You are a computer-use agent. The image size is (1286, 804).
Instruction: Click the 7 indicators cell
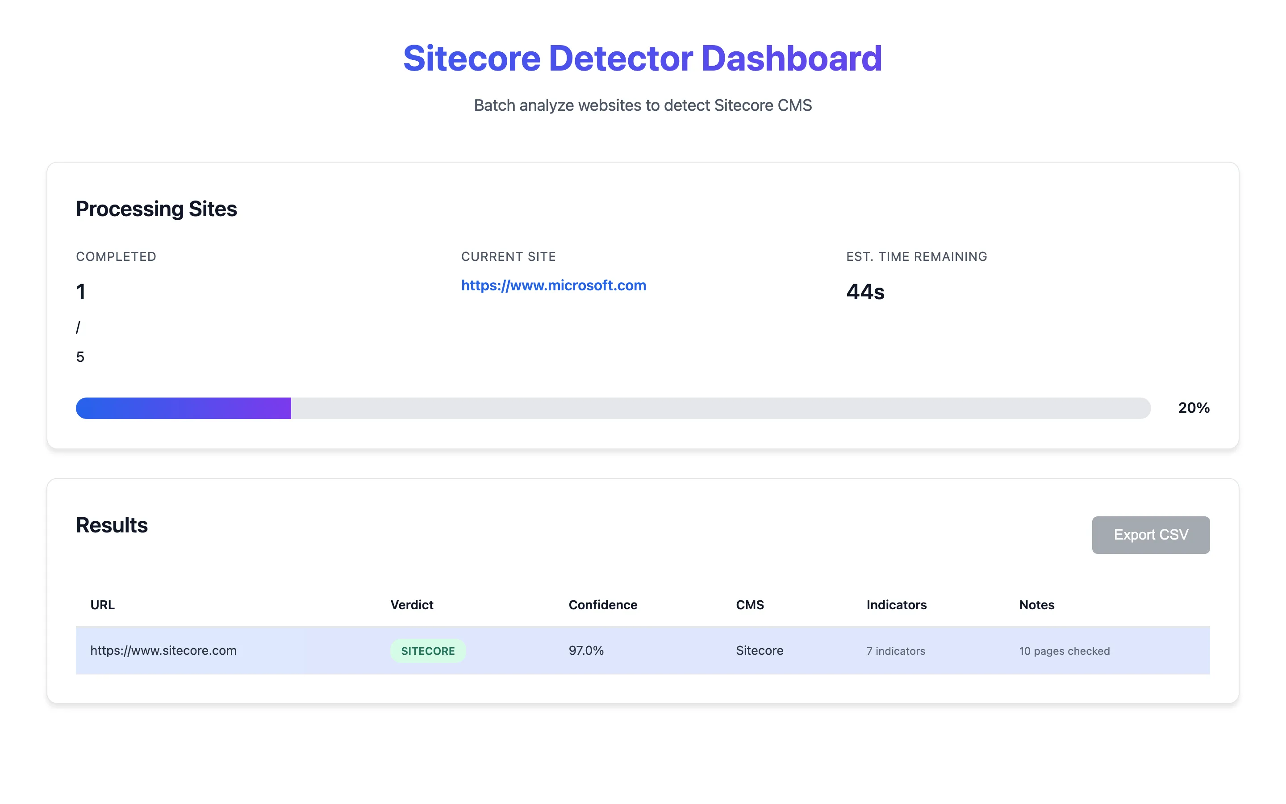click(x=895, y=651)
